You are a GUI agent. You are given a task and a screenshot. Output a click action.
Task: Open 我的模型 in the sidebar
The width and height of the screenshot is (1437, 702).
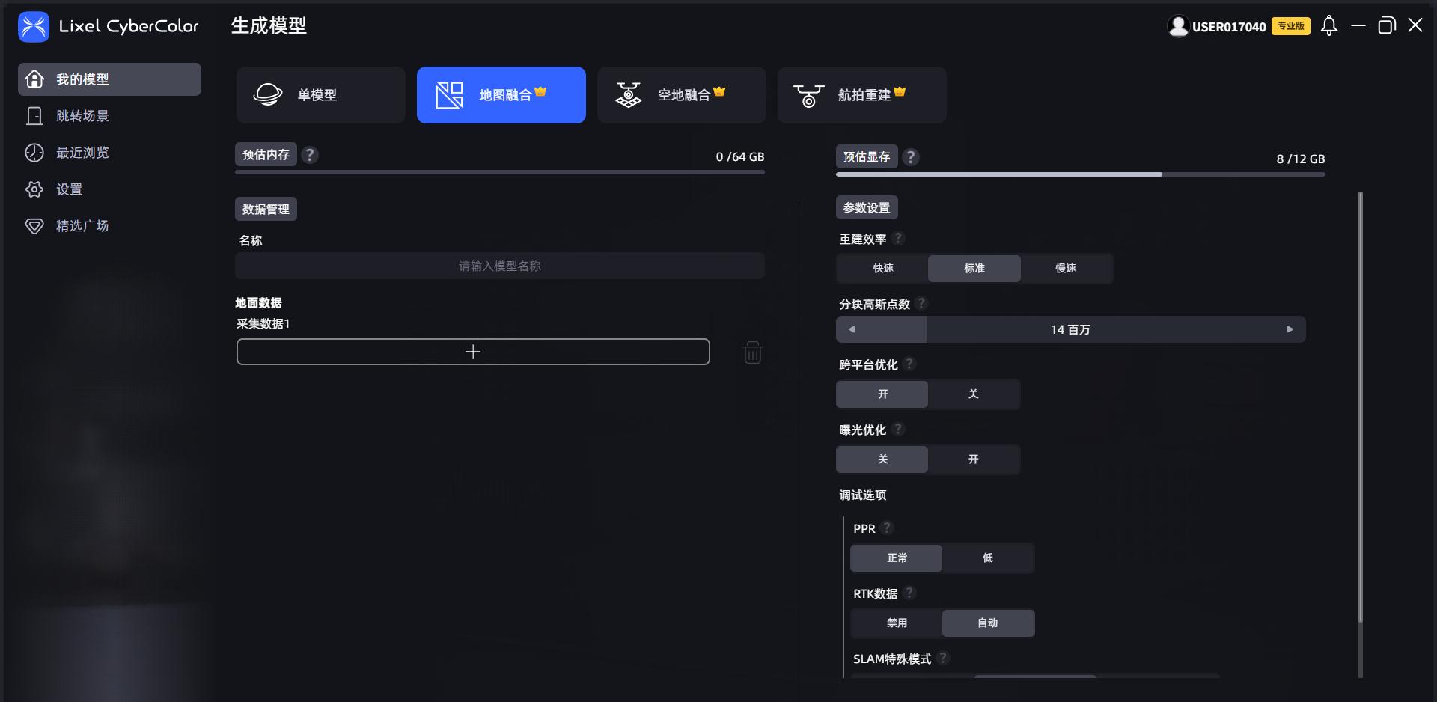[x=109, y=79]
